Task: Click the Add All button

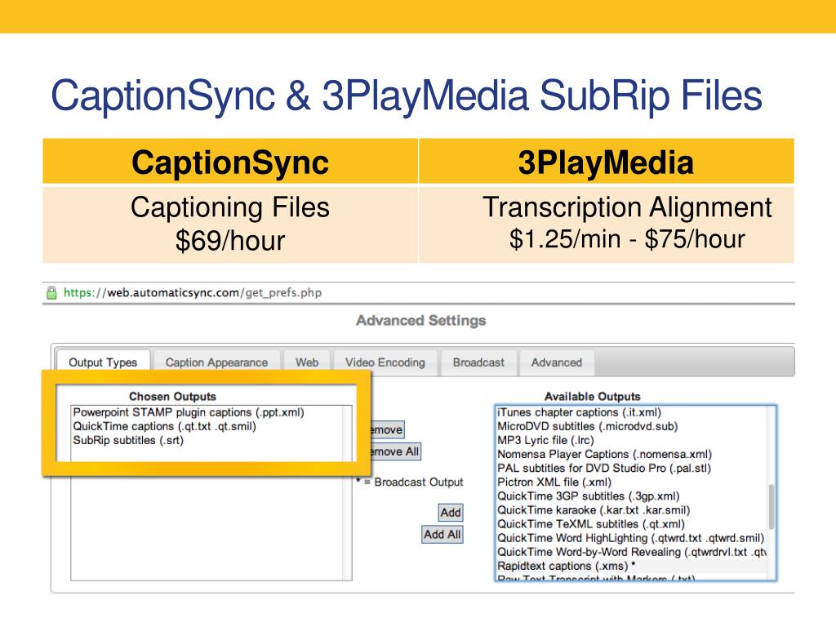Action: pos(442,534)
